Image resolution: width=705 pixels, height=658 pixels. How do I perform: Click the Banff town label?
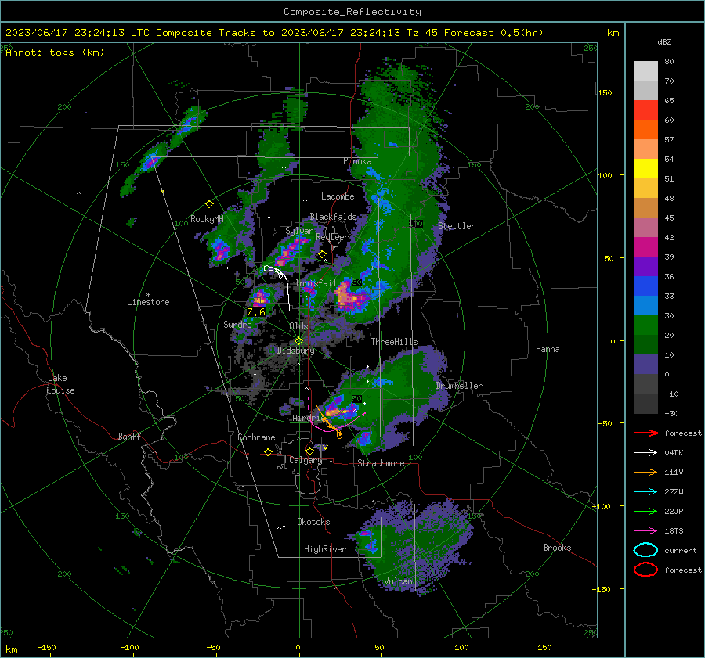[x=129, y=436]
